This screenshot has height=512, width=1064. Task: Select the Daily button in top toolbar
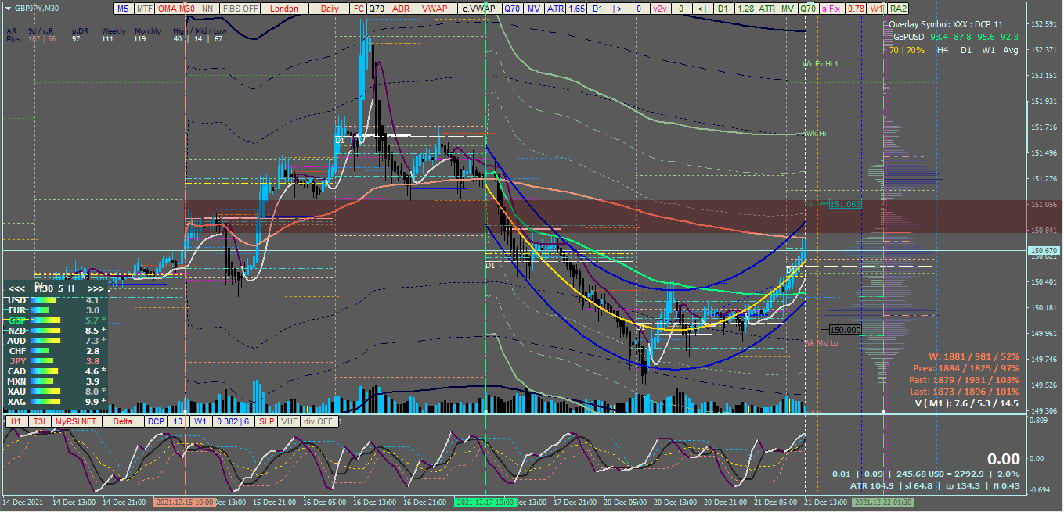(330, 9)
